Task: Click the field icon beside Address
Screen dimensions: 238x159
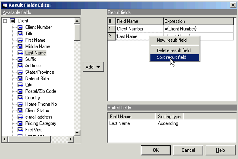Action: (20, 66)
